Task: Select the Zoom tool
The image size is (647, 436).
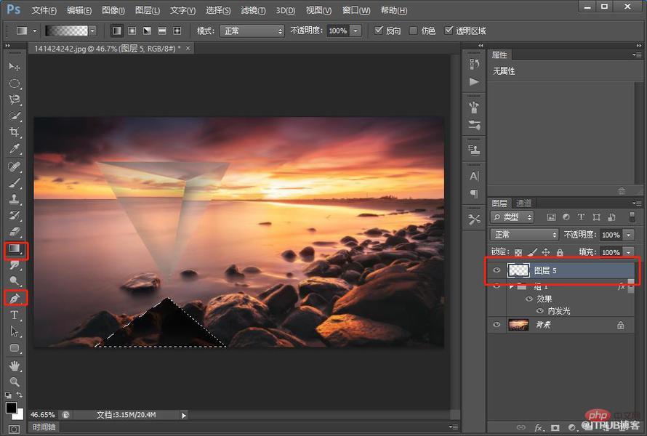Action: point(14,381)
